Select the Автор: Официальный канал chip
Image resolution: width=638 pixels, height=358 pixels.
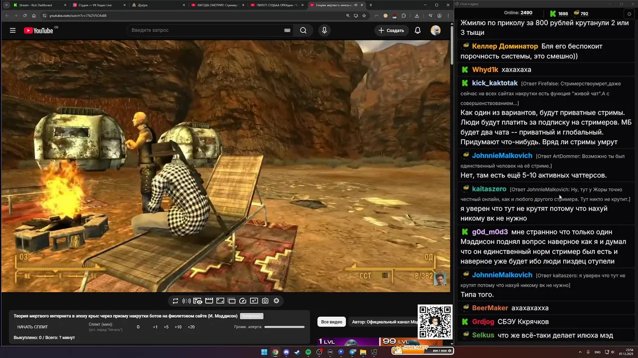pos(384,322)
